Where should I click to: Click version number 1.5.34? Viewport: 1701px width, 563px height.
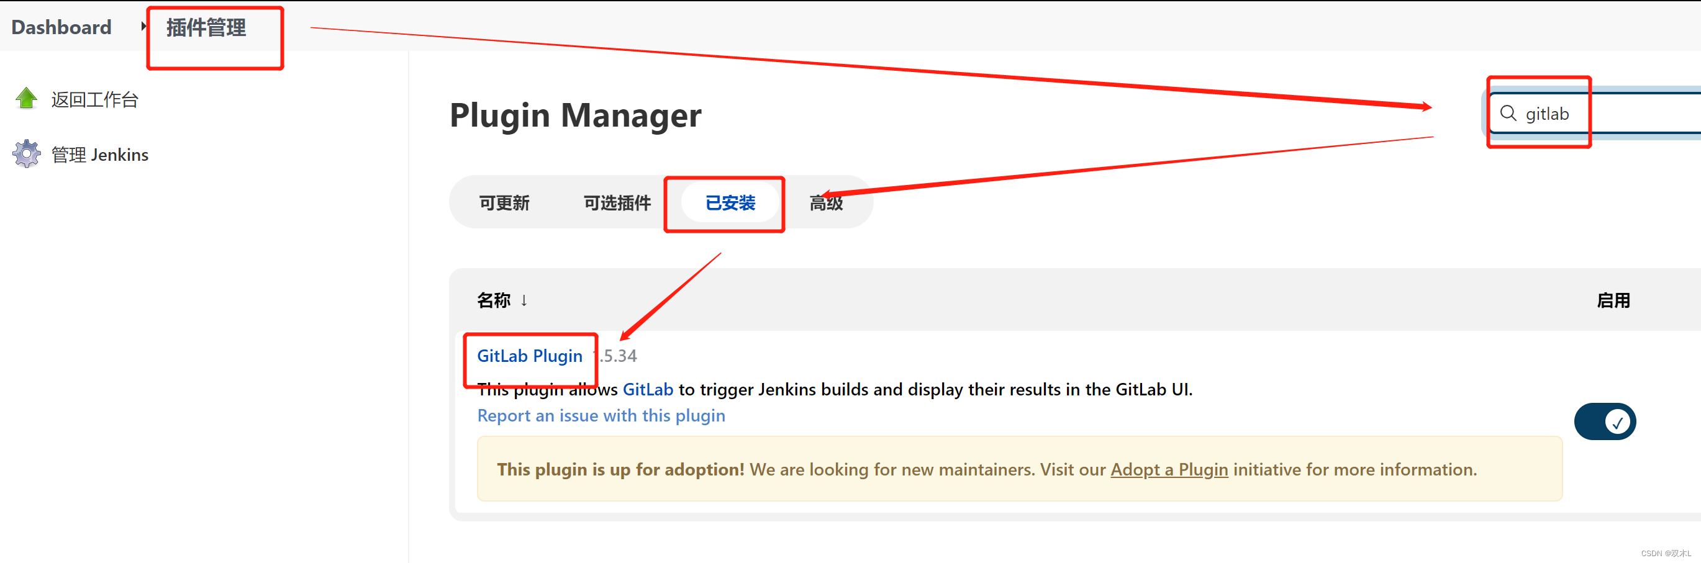tap(615, 356)
